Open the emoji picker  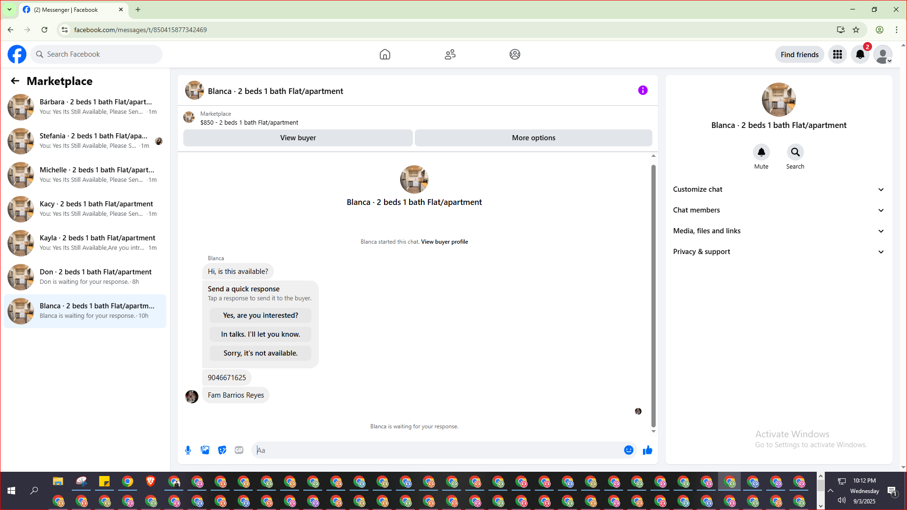pos(628,450)
